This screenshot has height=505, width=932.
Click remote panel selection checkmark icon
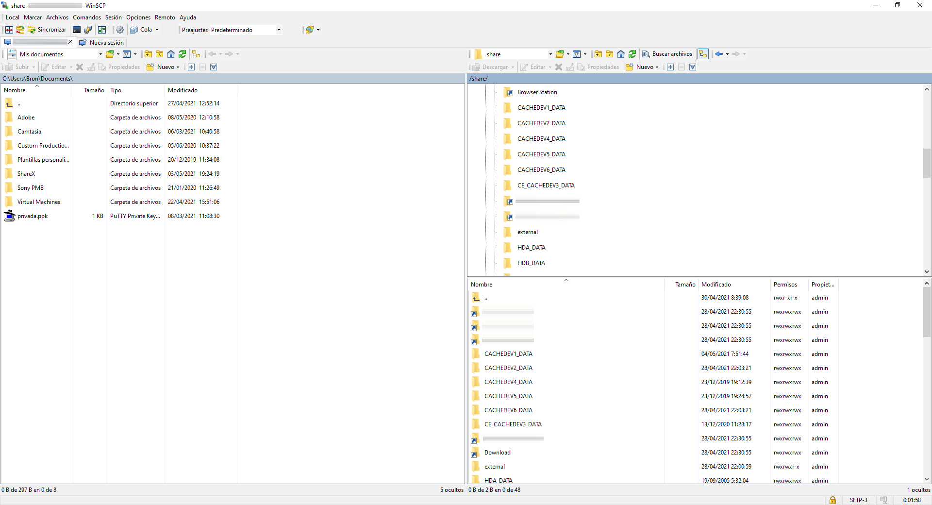tap(693, 67)
